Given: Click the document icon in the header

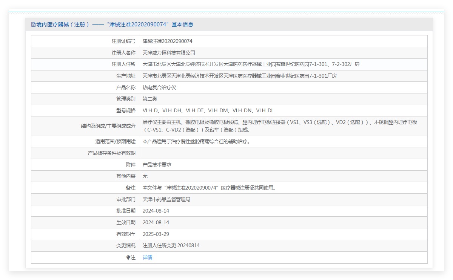Looking at the screenshot, I should pyautogui.click(x=33, y=24).
